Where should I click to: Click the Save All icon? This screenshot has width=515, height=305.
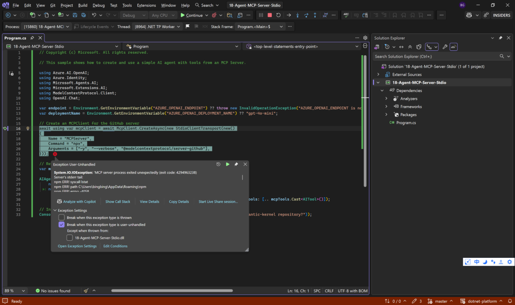pos(84,15)
